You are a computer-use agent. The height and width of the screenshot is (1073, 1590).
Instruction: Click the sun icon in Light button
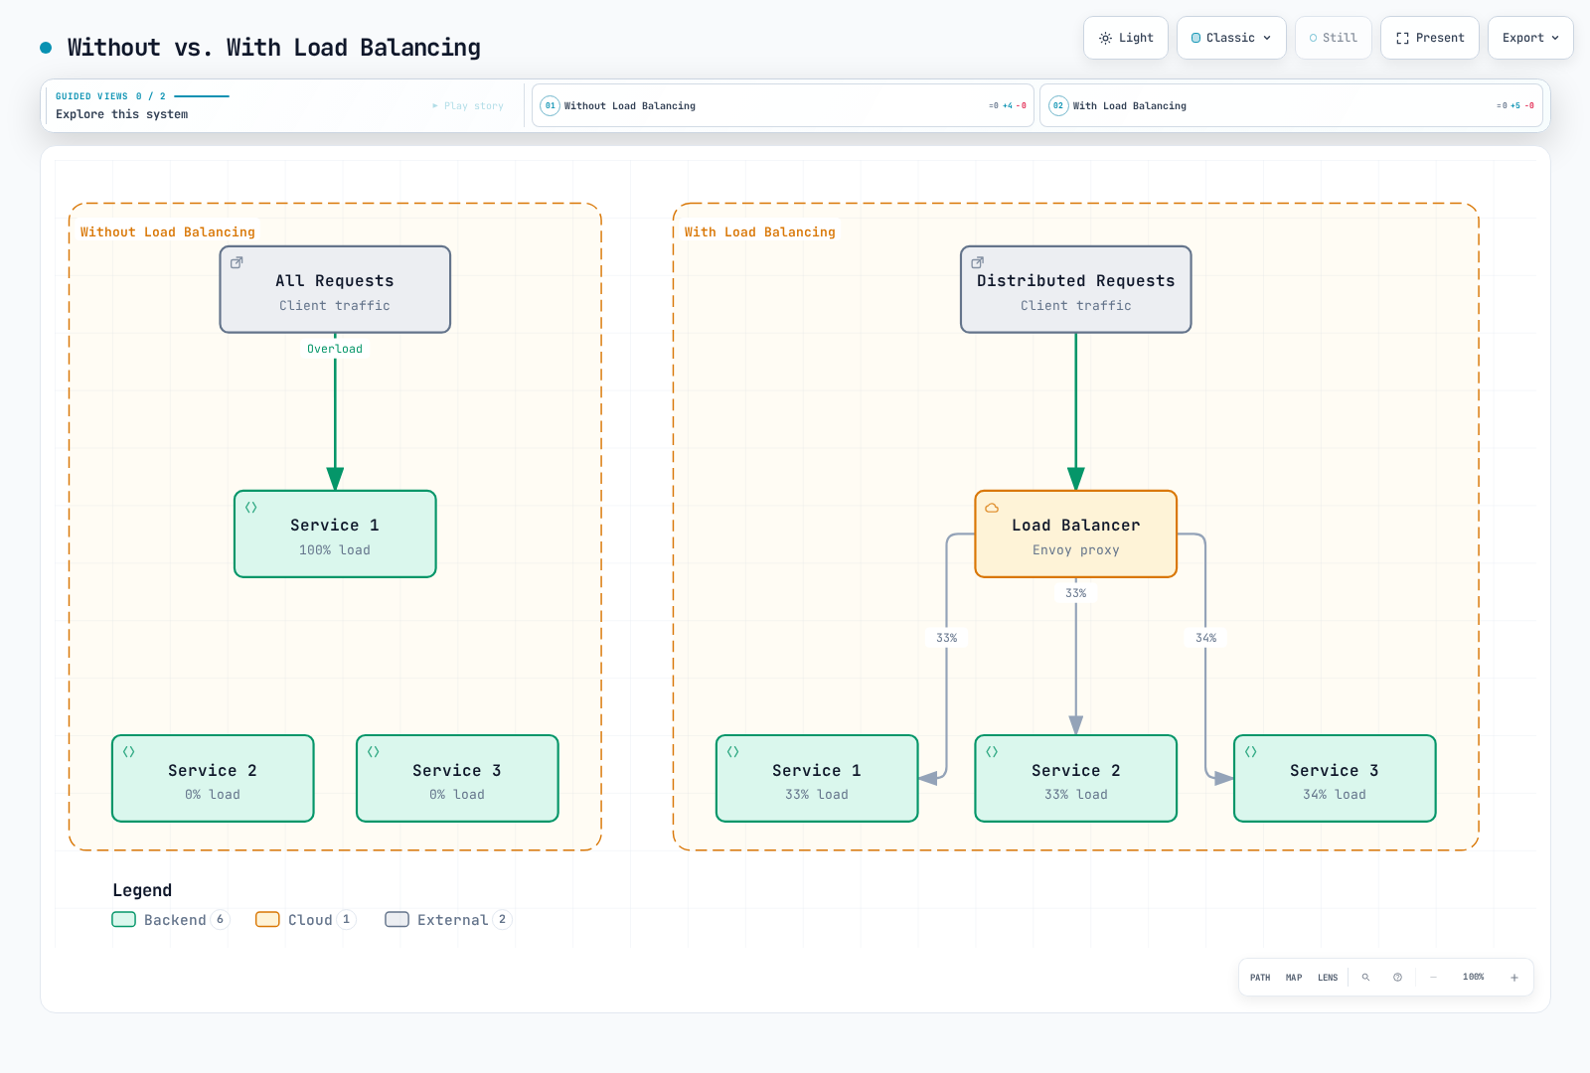[x=1105, y=38]
